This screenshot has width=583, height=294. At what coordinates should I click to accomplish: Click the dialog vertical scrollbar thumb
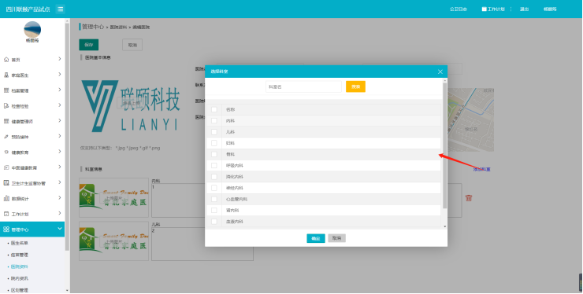tap(445, 145)
